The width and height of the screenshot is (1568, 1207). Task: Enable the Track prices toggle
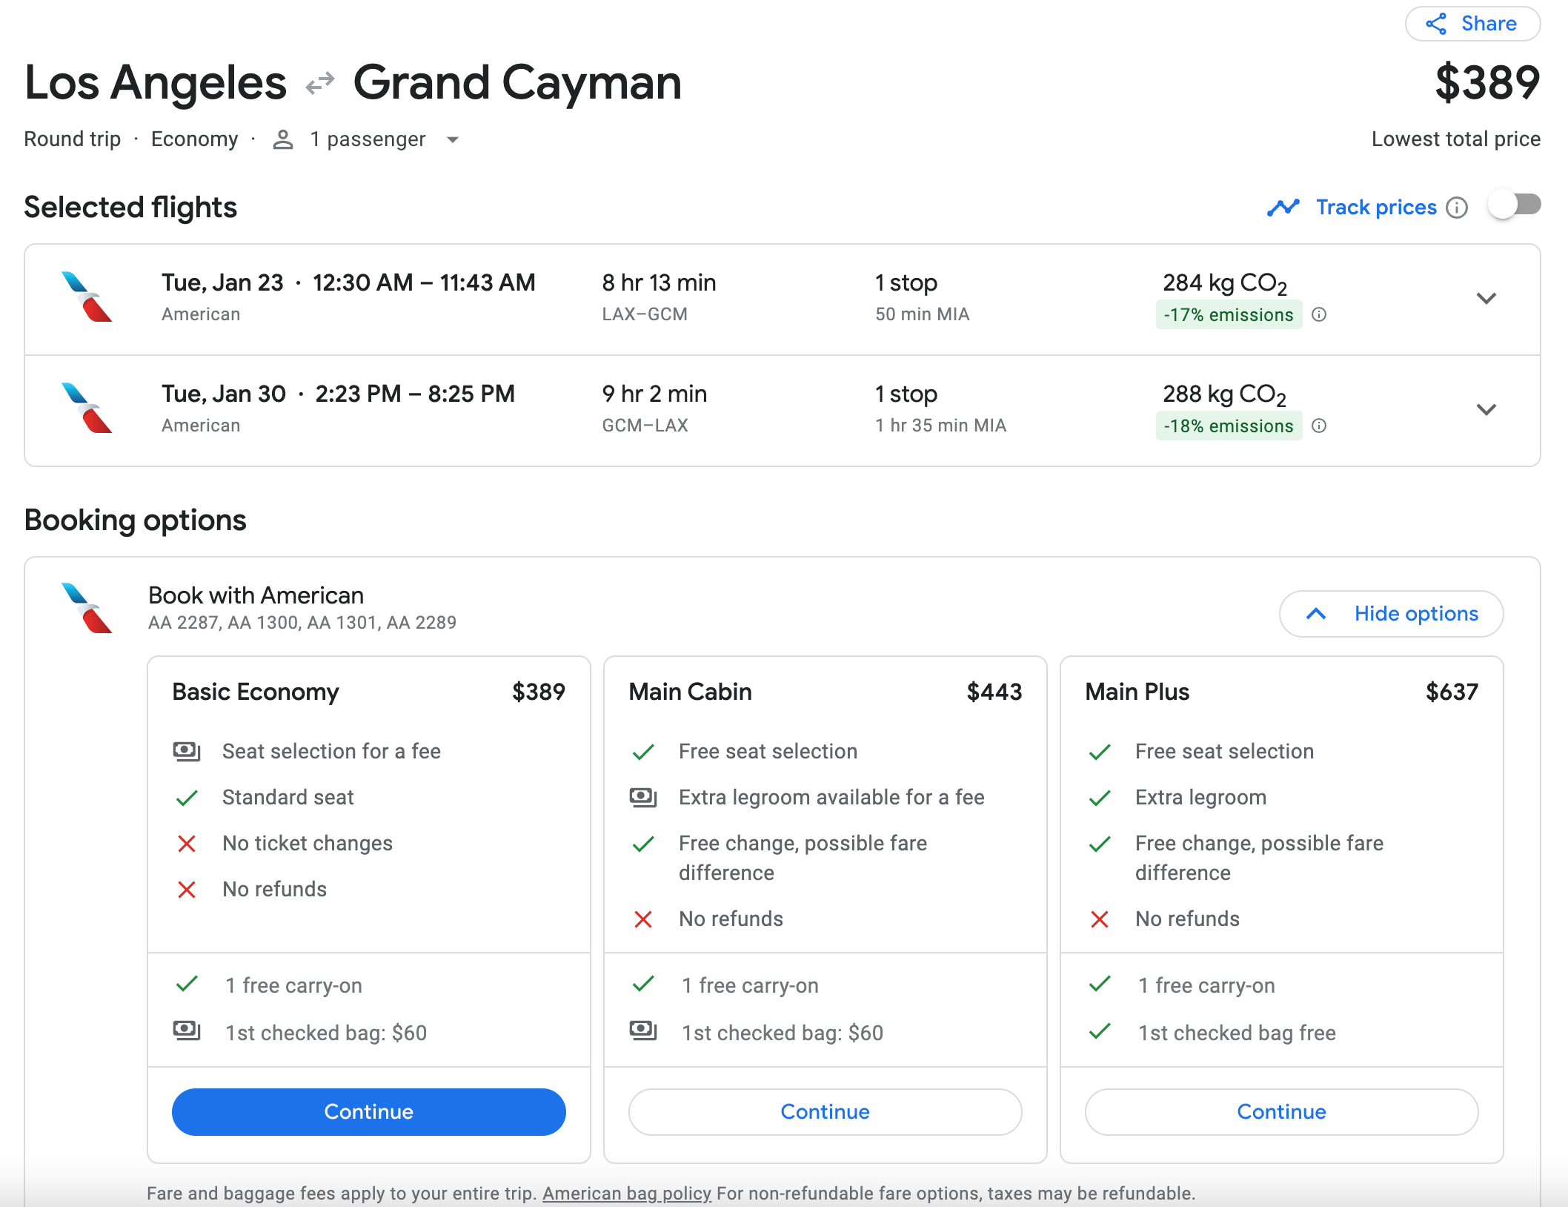1514,205
